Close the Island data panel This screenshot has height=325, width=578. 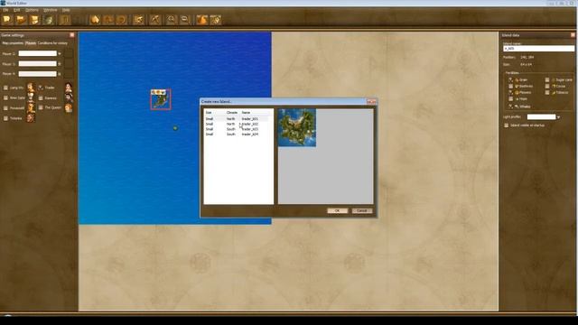pos(573,35)
